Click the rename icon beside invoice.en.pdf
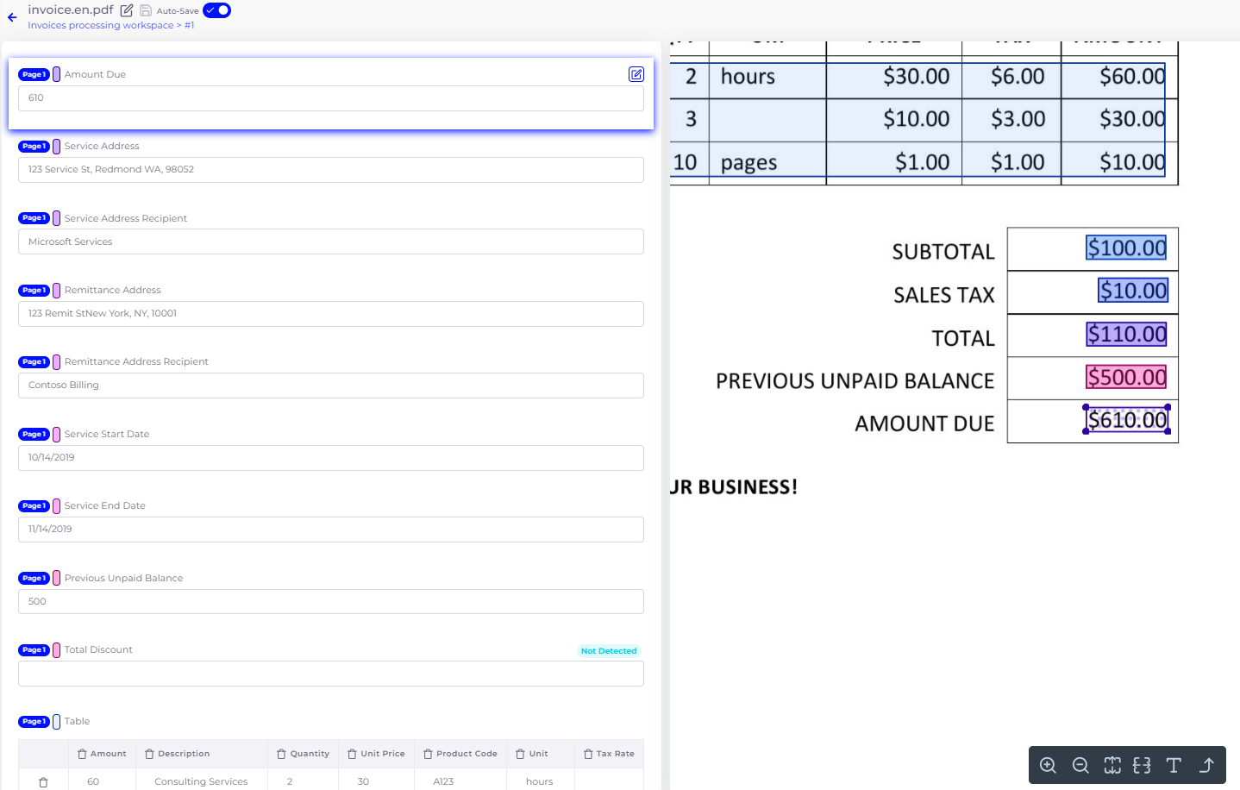This screenshot has height=790, width=1240. 127,10
